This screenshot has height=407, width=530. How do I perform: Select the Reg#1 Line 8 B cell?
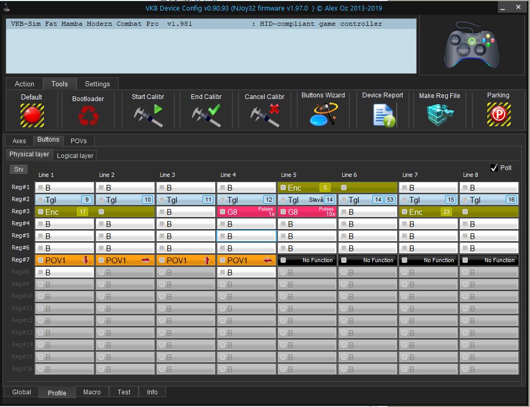(x=489, y=187)
